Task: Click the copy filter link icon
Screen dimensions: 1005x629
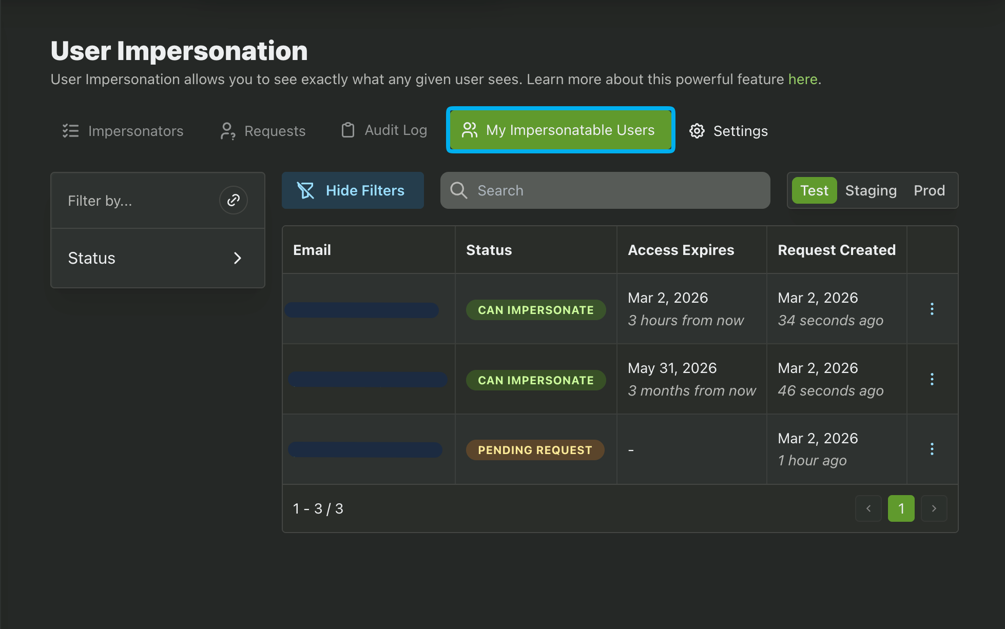Action: click(234, 200)
